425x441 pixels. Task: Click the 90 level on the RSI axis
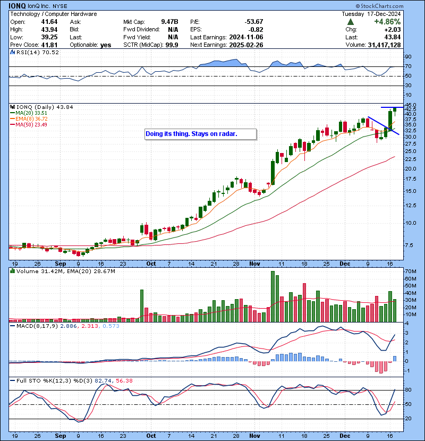point(408,57)
